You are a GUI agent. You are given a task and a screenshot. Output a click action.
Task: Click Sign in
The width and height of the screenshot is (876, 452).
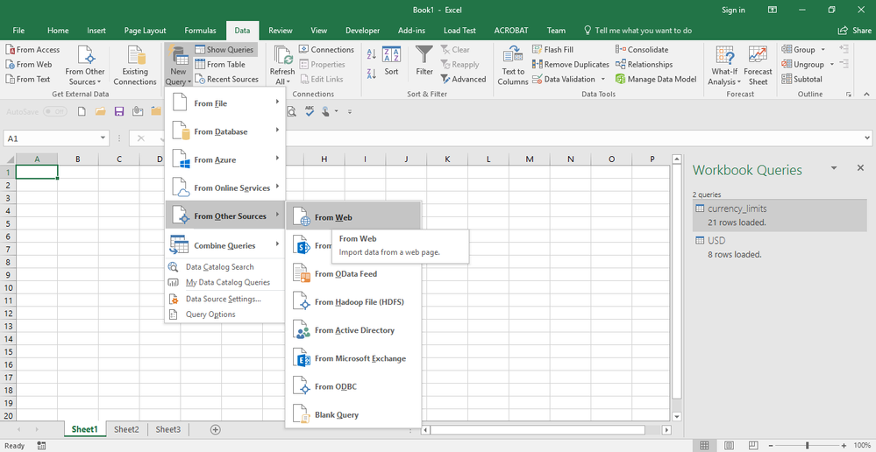pos(733,10)
